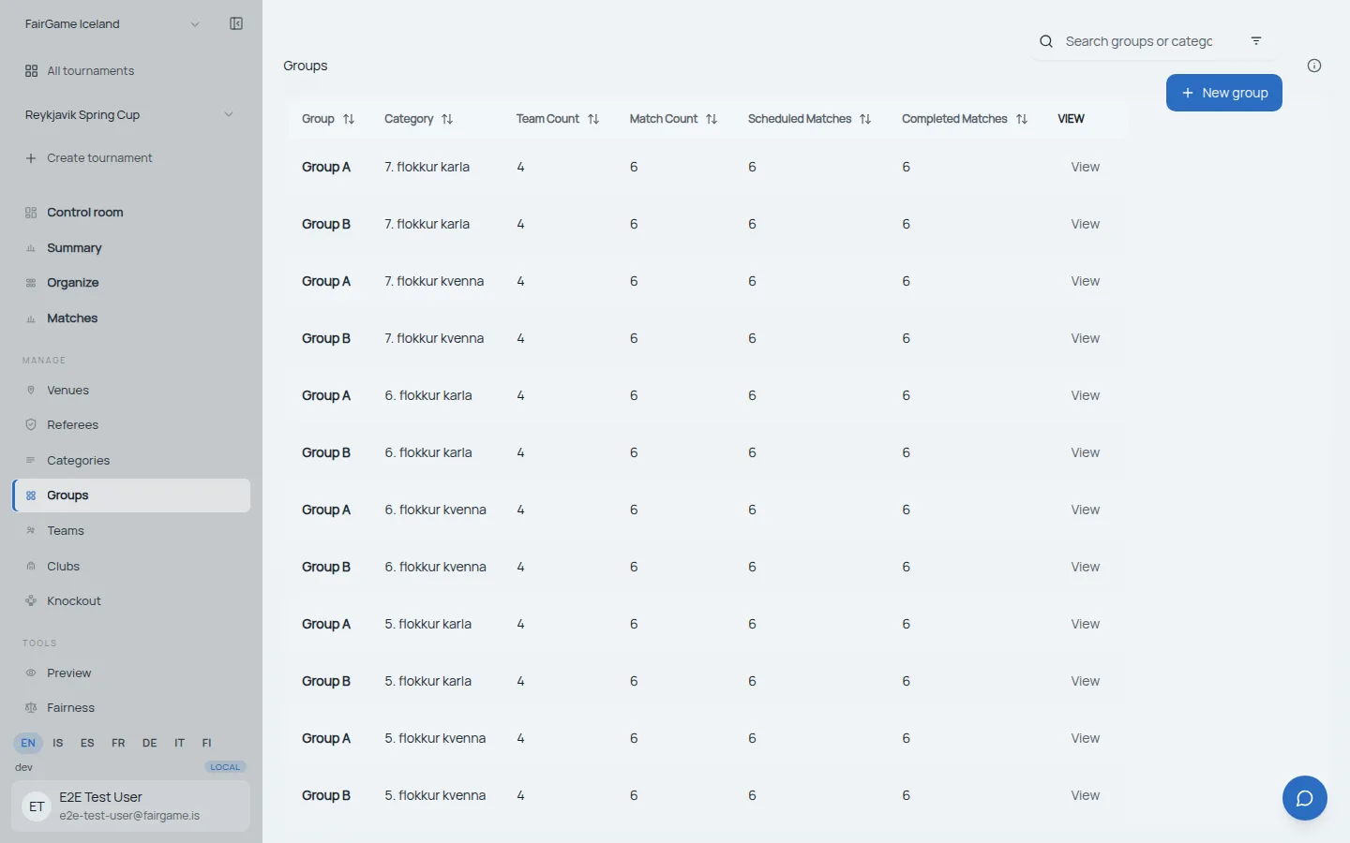The width and height of the screenshot is (1350, 843).
Task: View Group A of 5. flokkur kvenna
Action: tap(1085, 738)
